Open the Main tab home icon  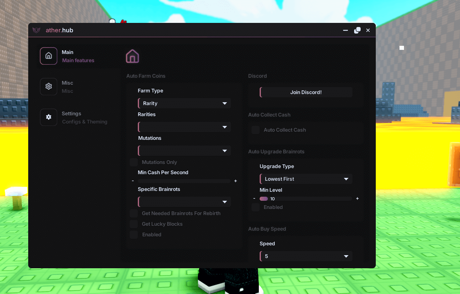click(x=49, y=56)
